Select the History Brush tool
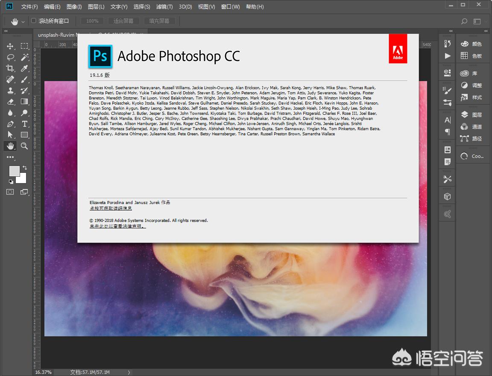Viewport: 492px width, 376px height. [x=24, y=90]
